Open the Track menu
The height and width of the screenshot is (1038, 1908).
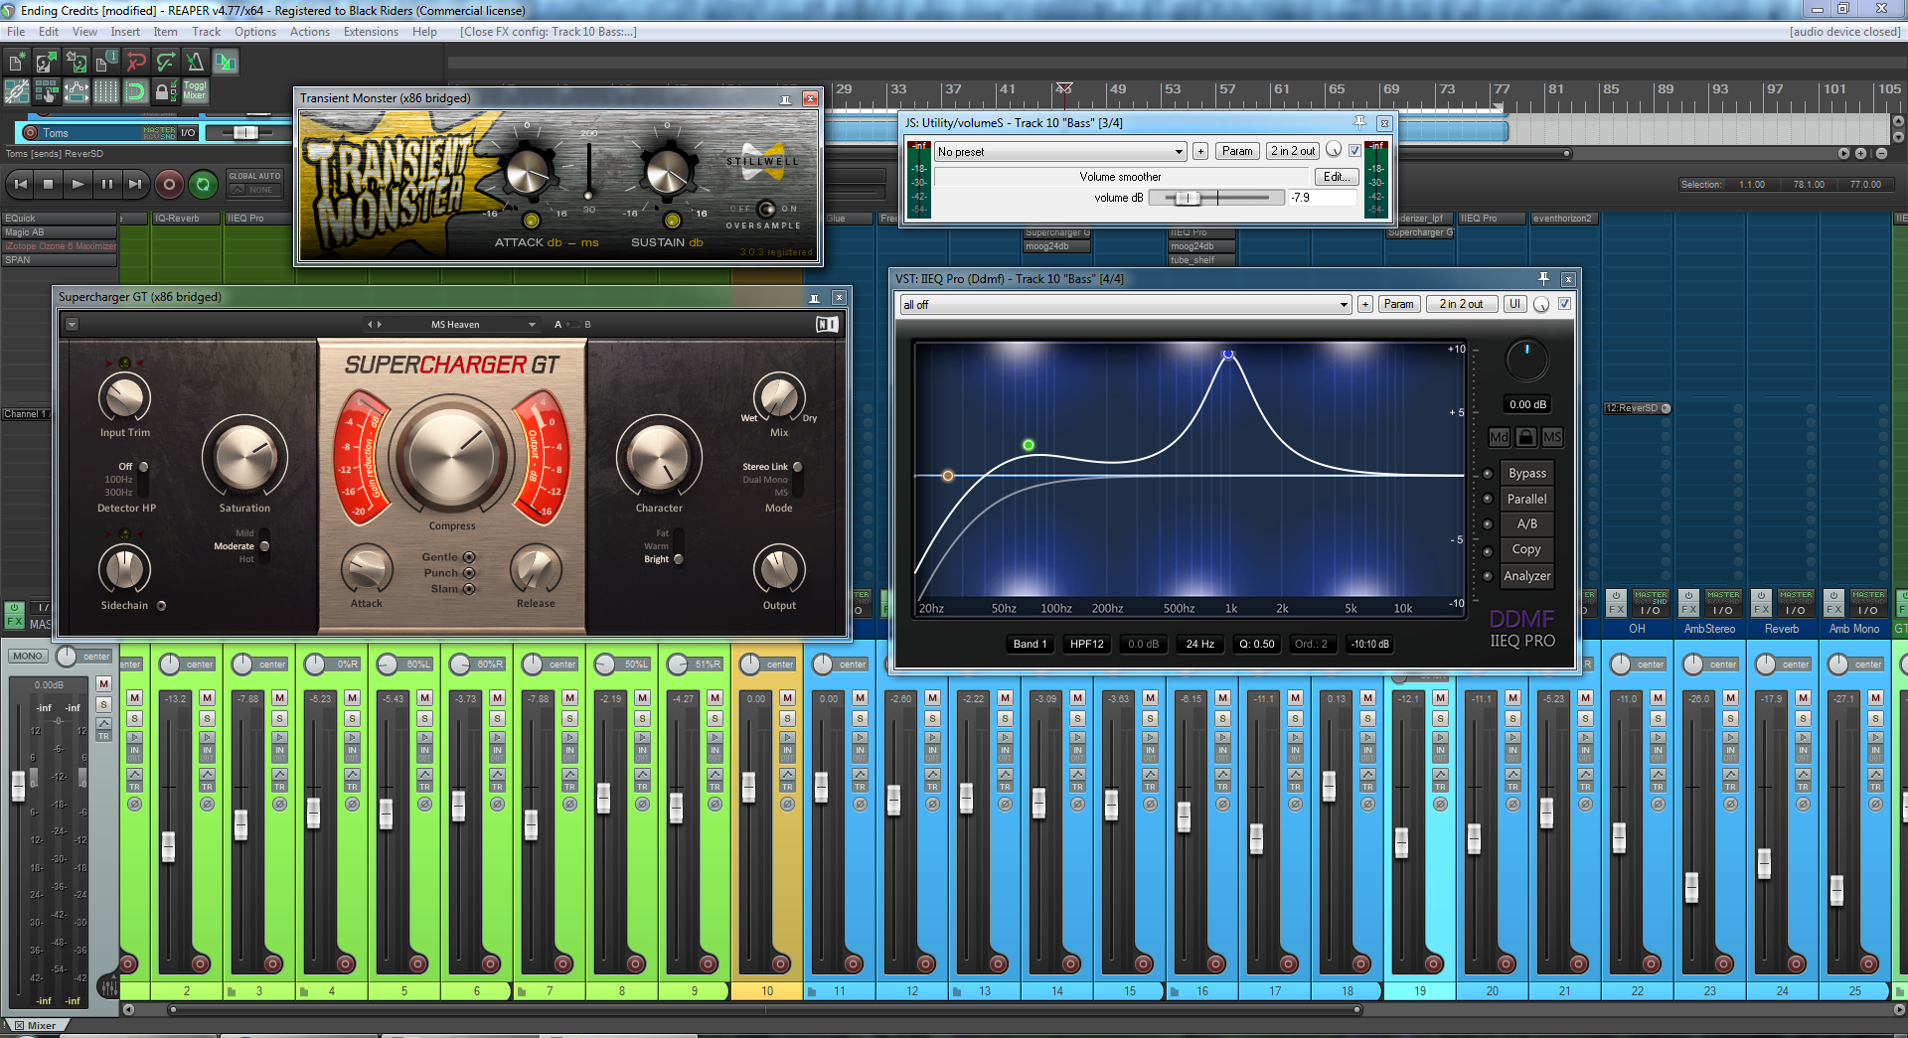coord(206,32)
